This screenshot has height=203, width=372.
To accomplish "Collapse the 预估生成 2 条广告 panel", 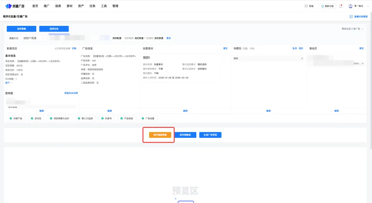I will click(x=363, y=29).
